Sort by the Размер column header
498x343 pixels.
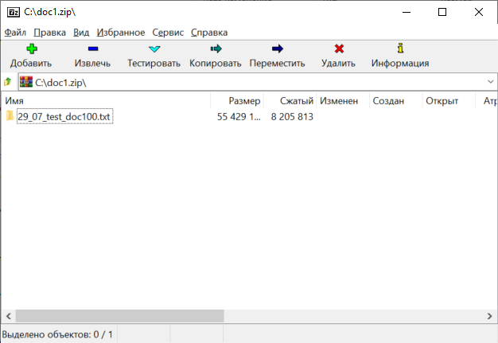pyautogui.click(x=237, y=101)
